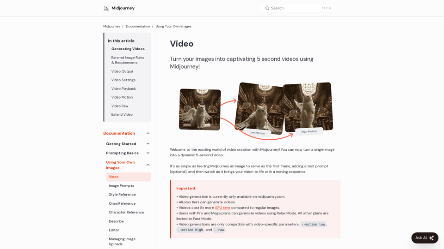Select Prompting Basics sidebar item
444x249 pixels.
[x=122, y=153]
